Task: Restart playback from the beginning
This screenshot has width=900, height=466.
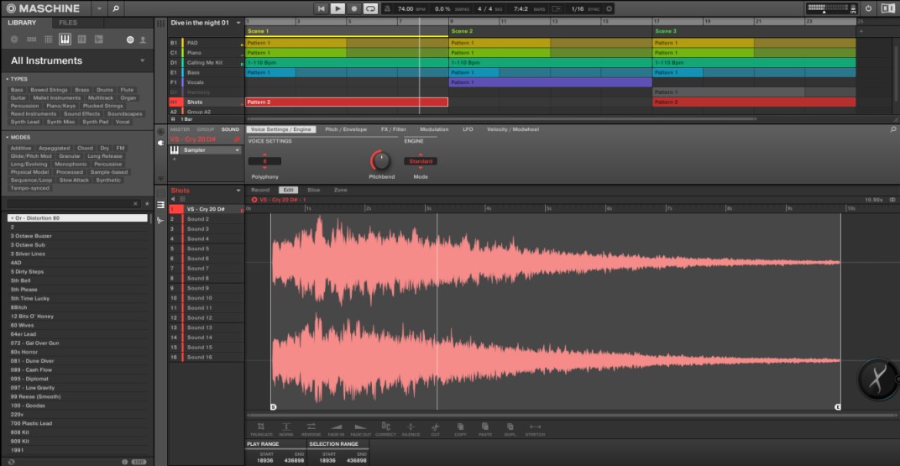Action: pyautogui.click(x=322, y=8)
